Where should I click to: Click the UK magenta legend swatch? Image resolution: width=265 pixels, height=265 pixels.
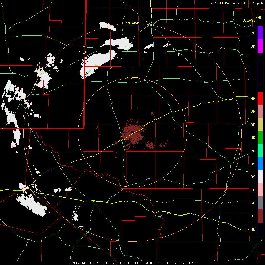(260, 46)
